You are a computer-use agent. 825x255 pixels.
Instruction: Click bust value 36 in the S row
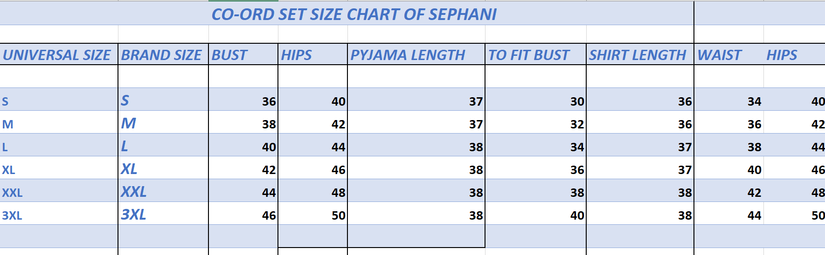click(269, 101)
